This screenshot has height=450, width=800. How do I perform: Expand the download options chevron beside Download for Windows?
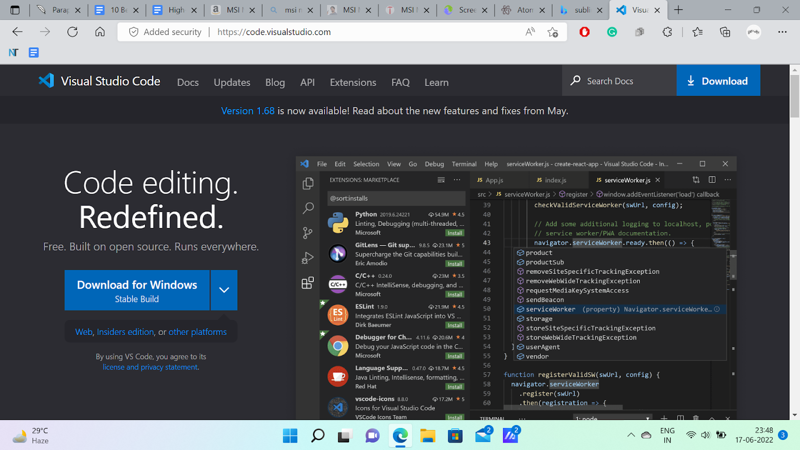pos(224,290)
